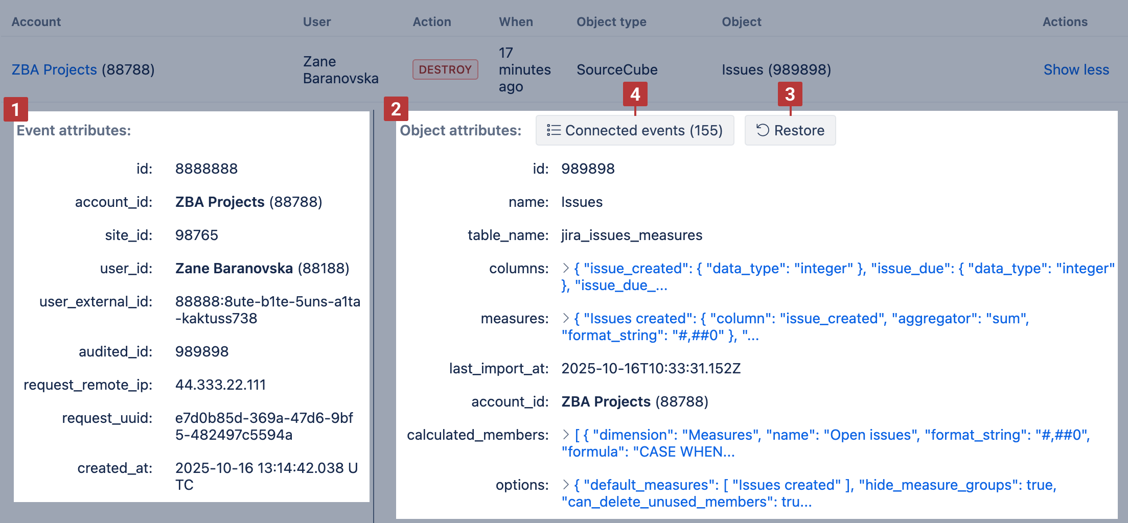Image resolution: width=1128 pixels, height=523 pixels.
Task: Click annotation marker number 4
Action: [635, 94]
